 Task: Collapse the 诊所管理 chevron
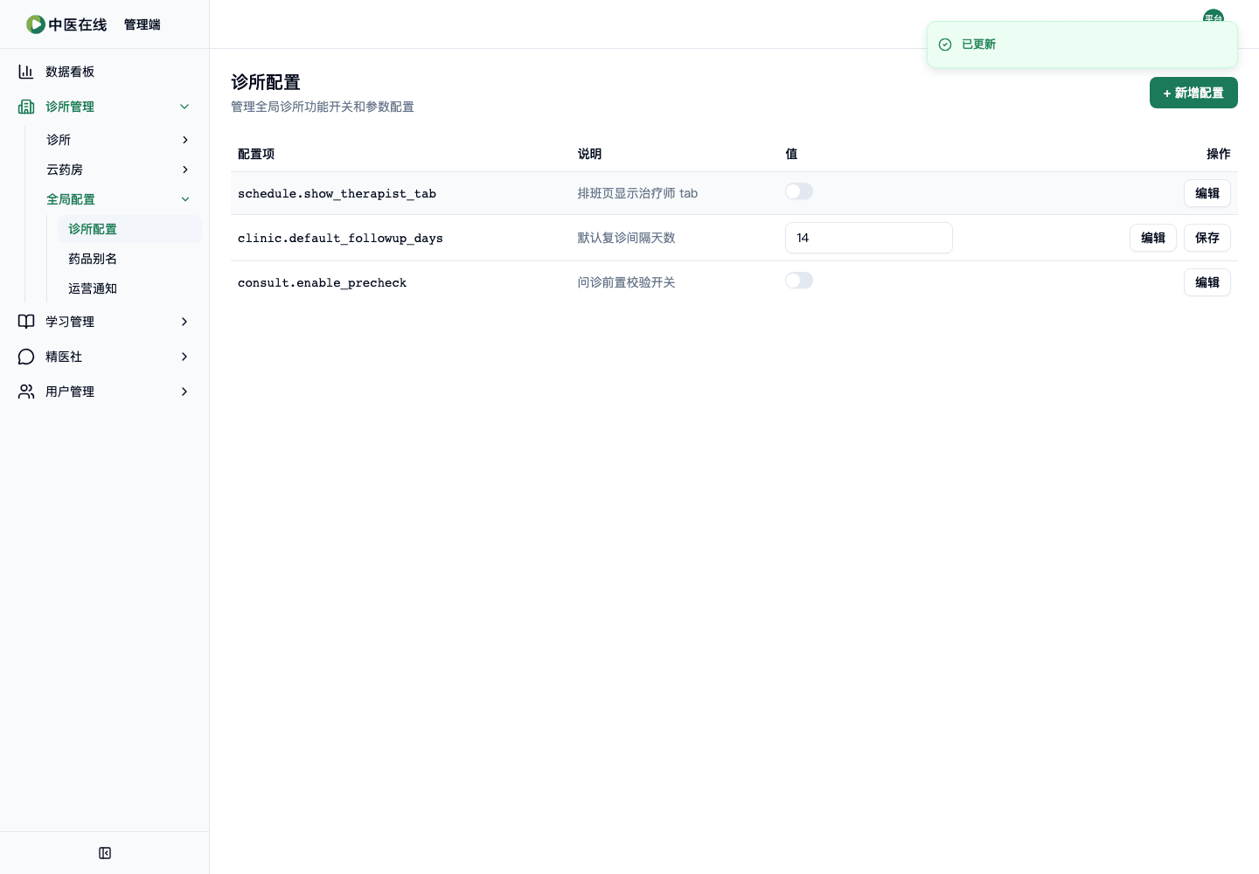[184, 107]
